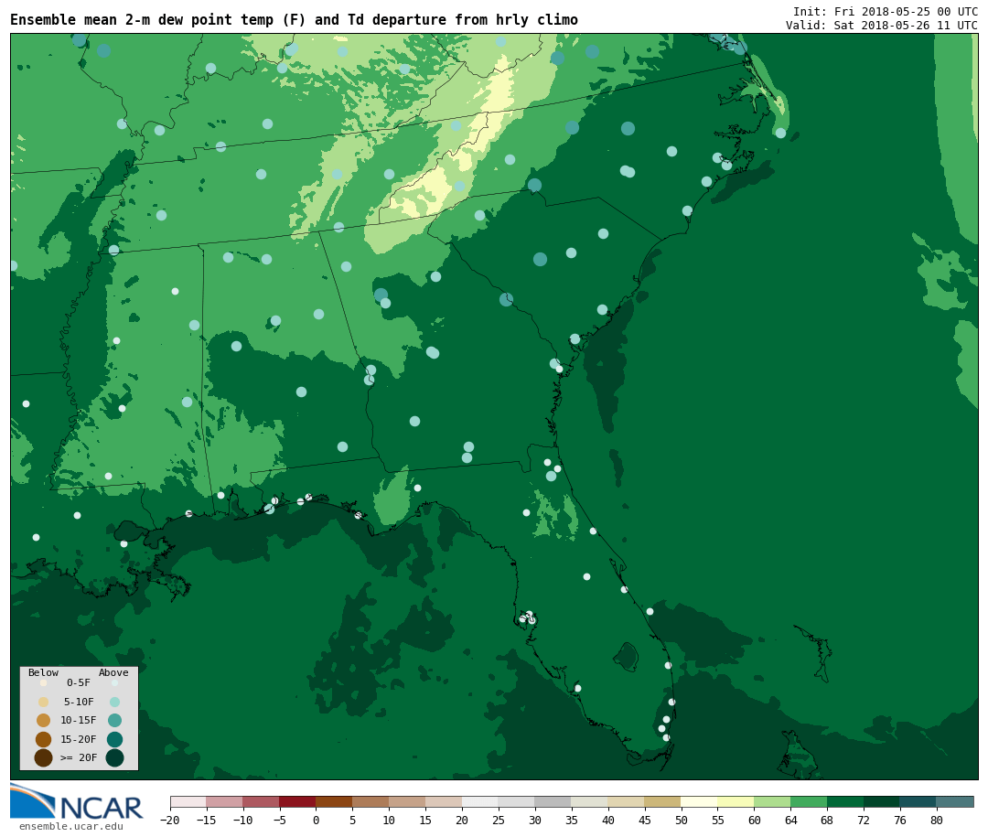Click the '5-10F' legend label
The image size is (988, 837).
coord(79,702)
